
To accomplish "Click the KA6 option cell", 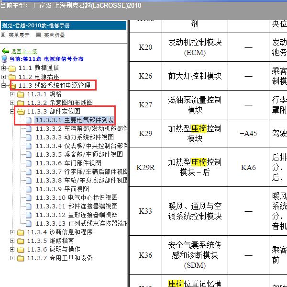I will 248,167.
